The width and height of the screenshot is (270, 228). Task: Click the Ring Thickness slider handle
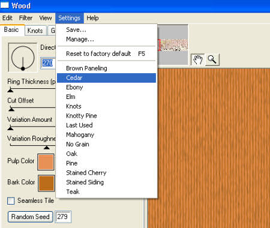[10, 91]
